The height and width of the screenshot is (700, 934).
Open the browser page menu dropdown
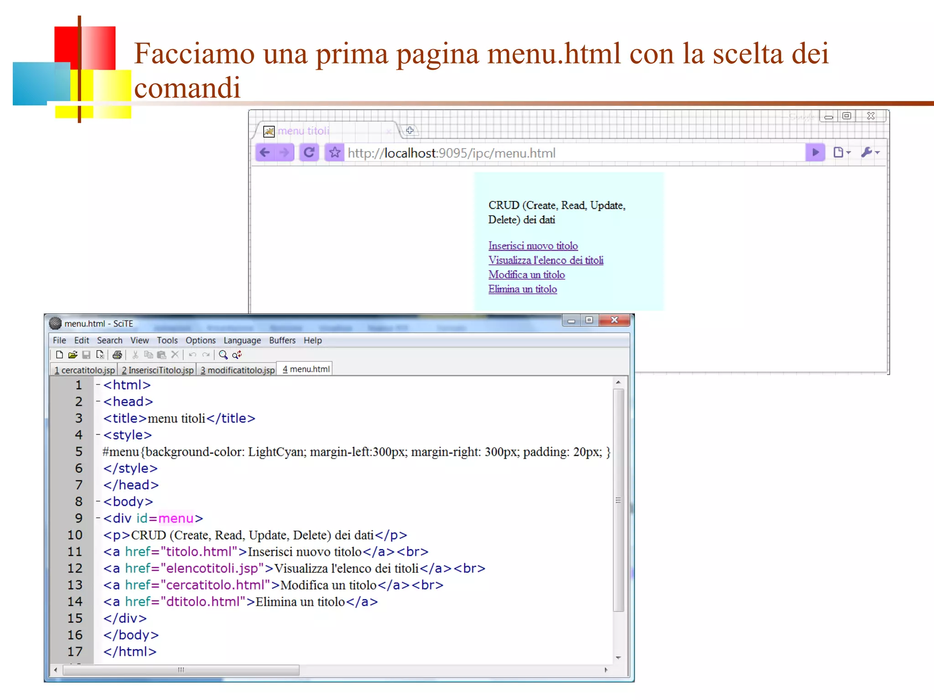pos(842,152)
